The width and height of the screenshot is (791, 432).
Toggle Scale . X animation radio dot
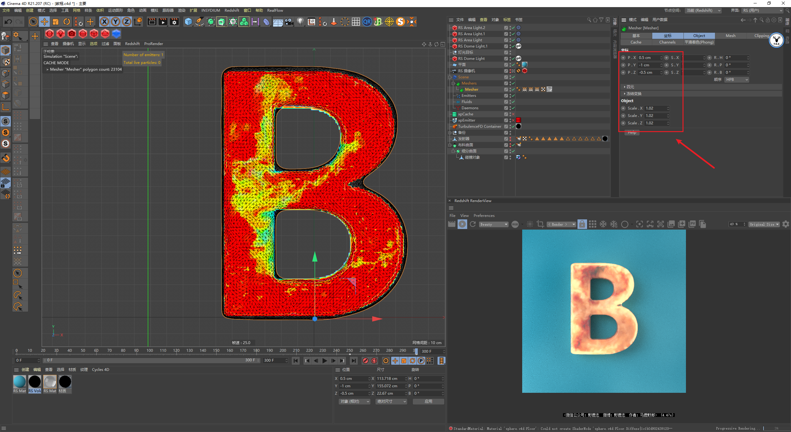[x=623, y=108]
